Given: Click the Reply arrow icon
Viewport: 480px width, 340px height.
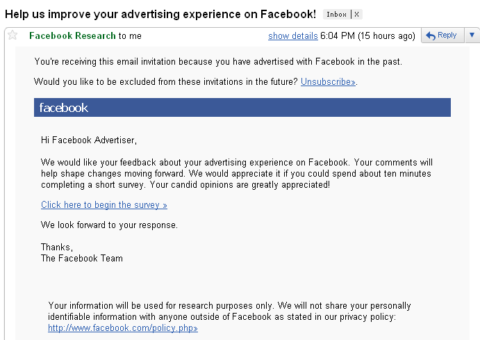Looking at the screenshot, I should point(431,36).
